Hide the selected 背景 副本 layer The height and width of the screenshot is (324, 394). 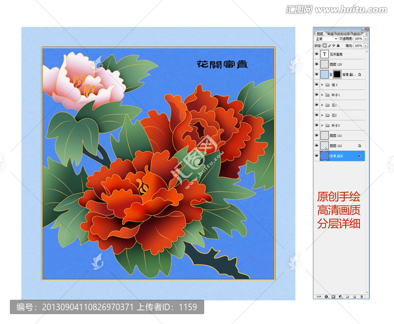(317, 156)
